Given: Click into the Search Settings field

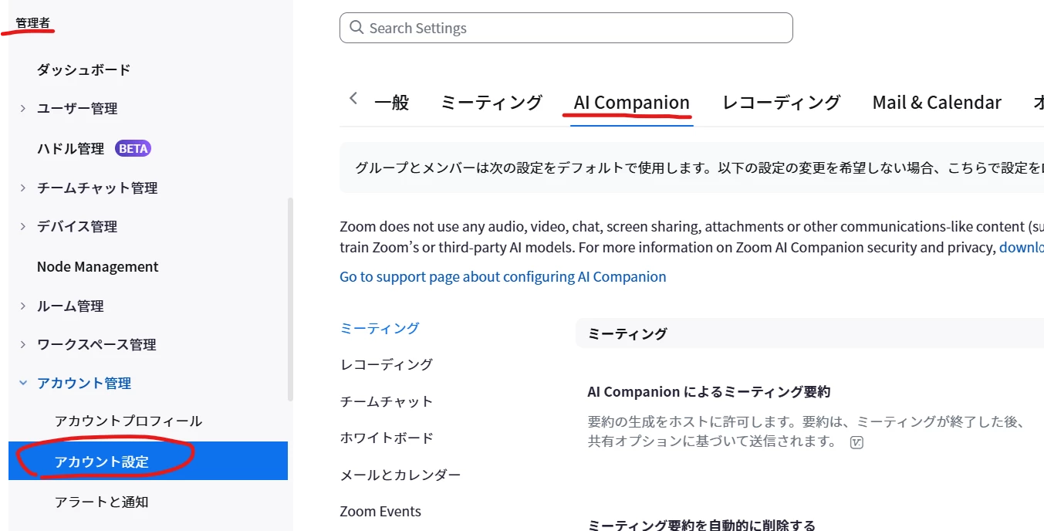Looking at the screenshot, I should click(x=566, y=28).
